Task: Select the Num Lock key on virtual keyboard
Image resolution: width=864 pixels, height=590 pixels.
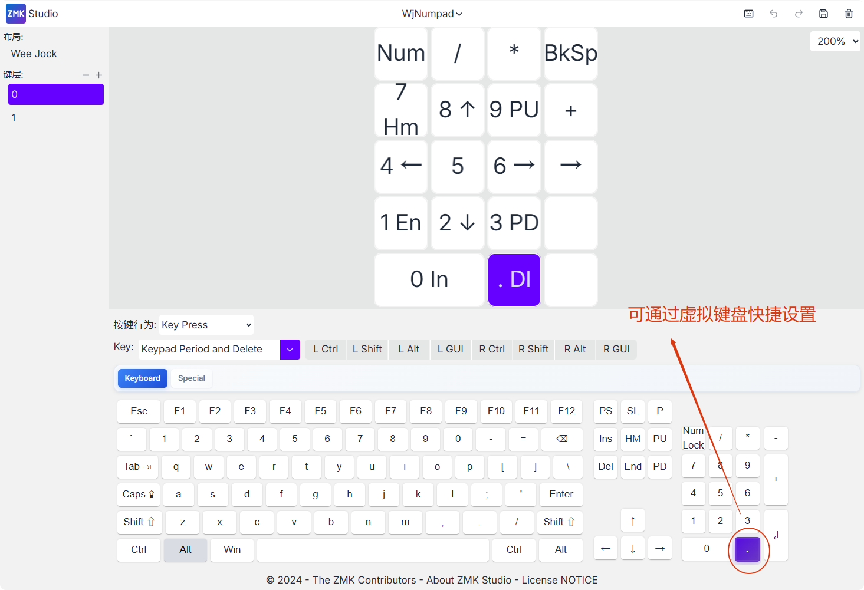Action: pos(694,438)
